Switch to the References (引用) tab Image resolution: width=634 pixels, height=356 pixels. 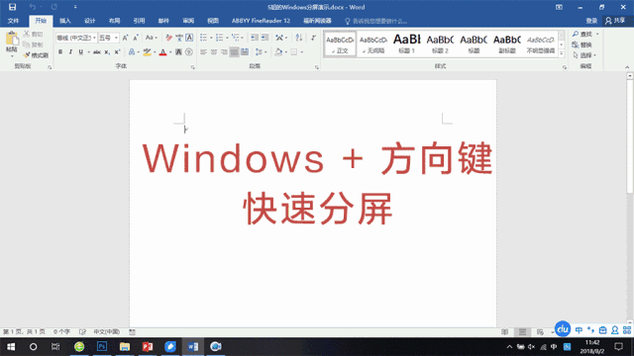(139, 21)
